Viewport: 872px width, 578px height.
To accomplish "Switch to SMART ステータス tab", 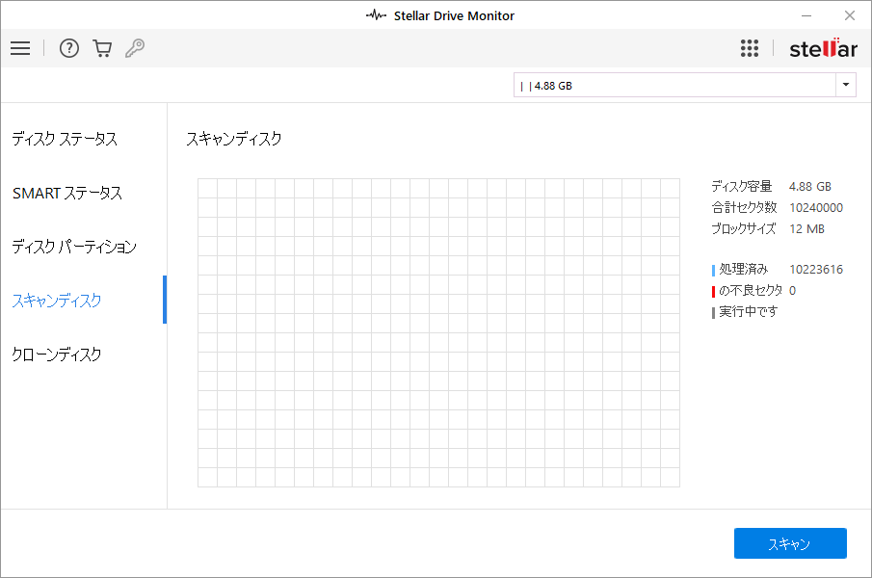I will (67, 193).
